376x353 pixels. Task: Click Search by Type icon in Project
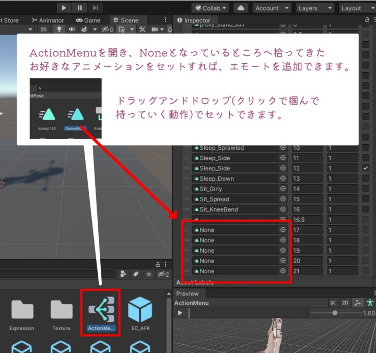(x=123, y=274)
